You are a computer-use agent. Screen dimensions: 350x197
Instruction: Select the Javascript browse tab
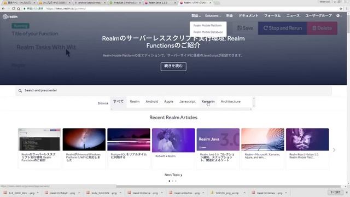187,101
